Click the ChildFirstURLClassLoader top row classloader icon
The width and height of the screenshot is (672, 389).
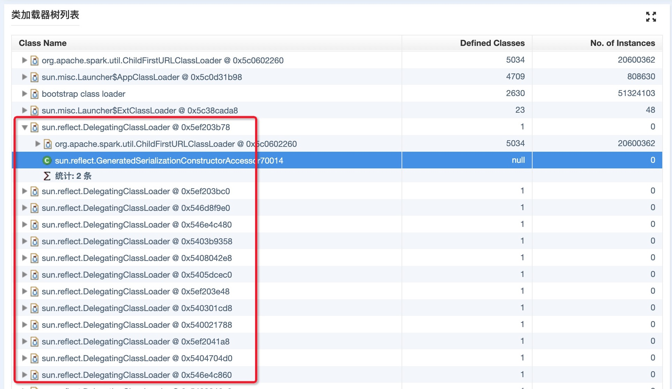35,61
